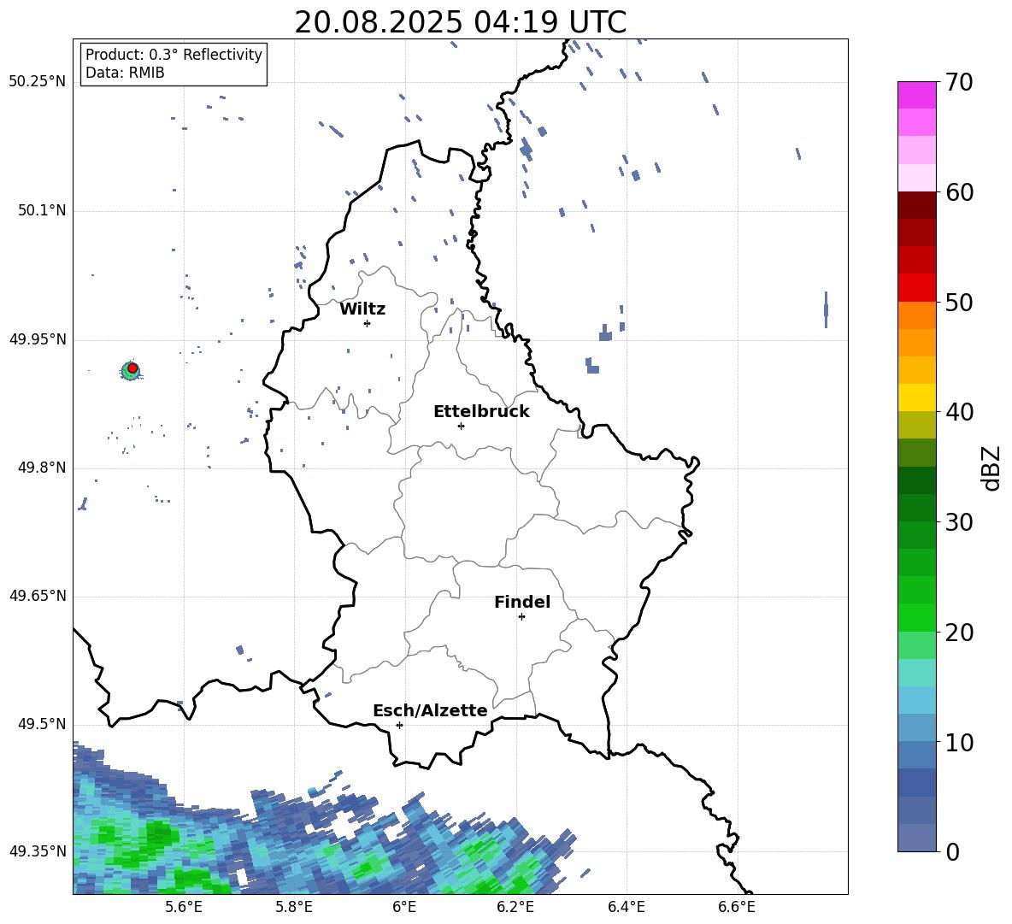Viewport: 1012px width, 924px height.
Task: Click the orange swatch just below 50 dBZ
Action: coord(917,315)
